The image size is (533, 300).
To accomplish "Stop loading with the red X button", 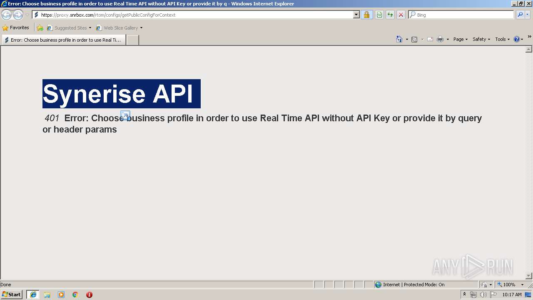I will 401,15.
